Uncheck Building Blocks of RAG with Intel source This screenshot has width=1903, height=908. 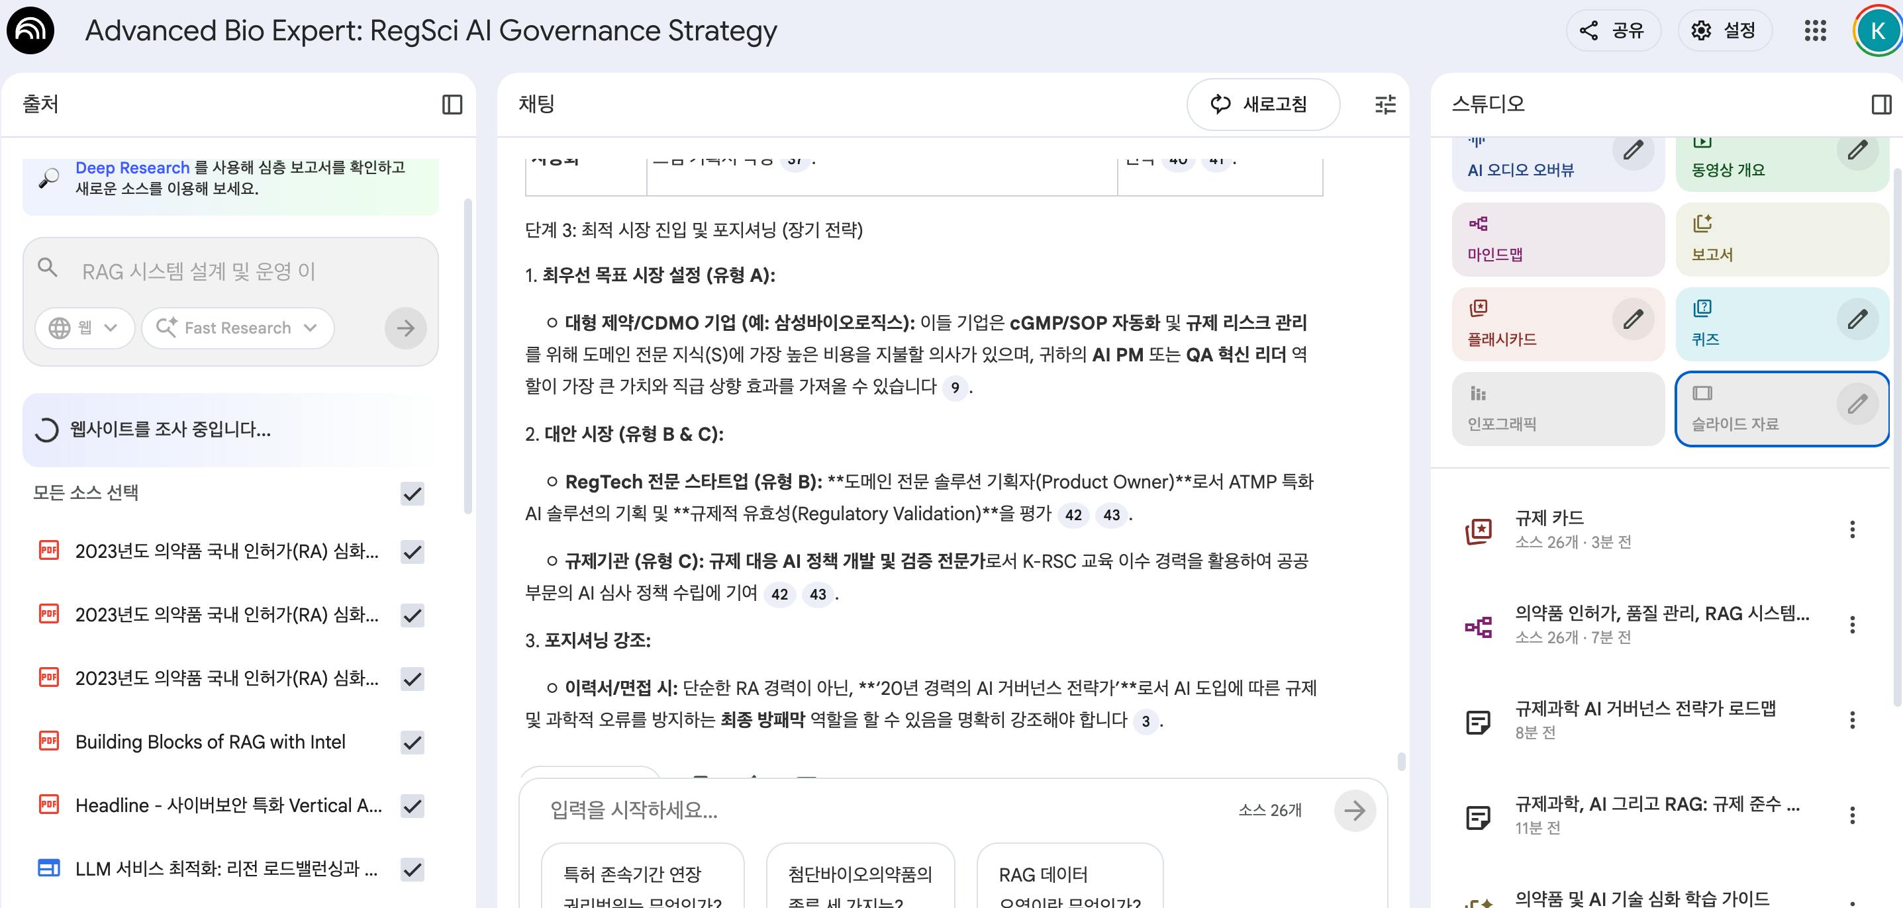(413, 742)
